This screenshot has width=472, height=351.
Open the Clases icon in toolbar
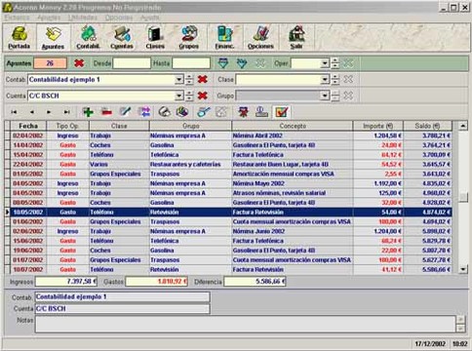pyautogui.click(x=155, y=38)
